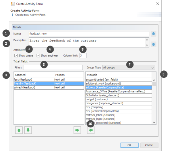
Task: Move selected field down with green down arrow
Action: 28,130
